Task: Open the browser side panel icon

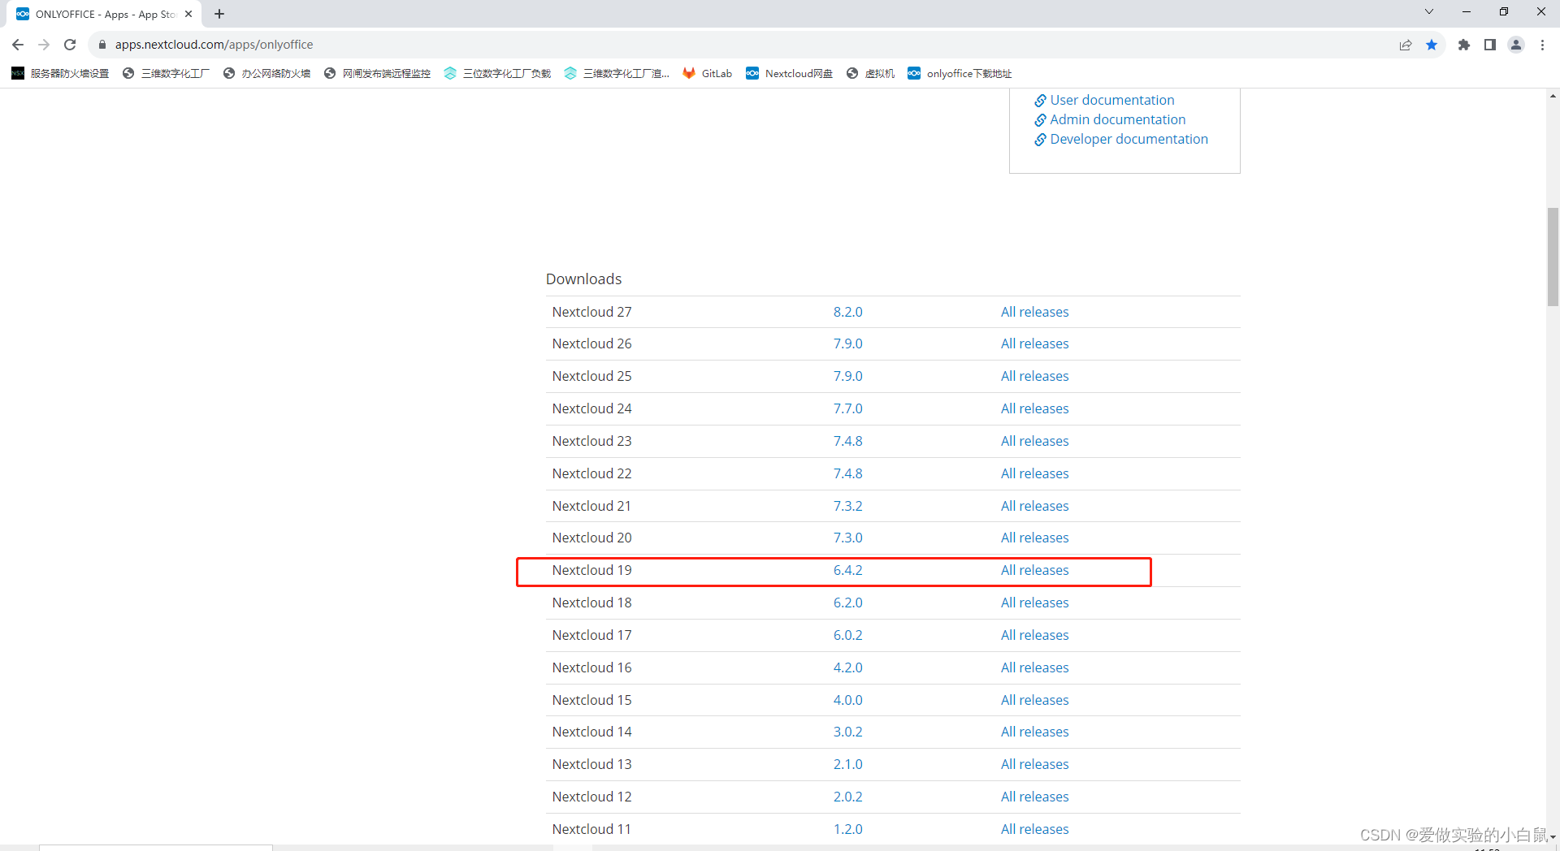Action: [x=1490, y=45]
